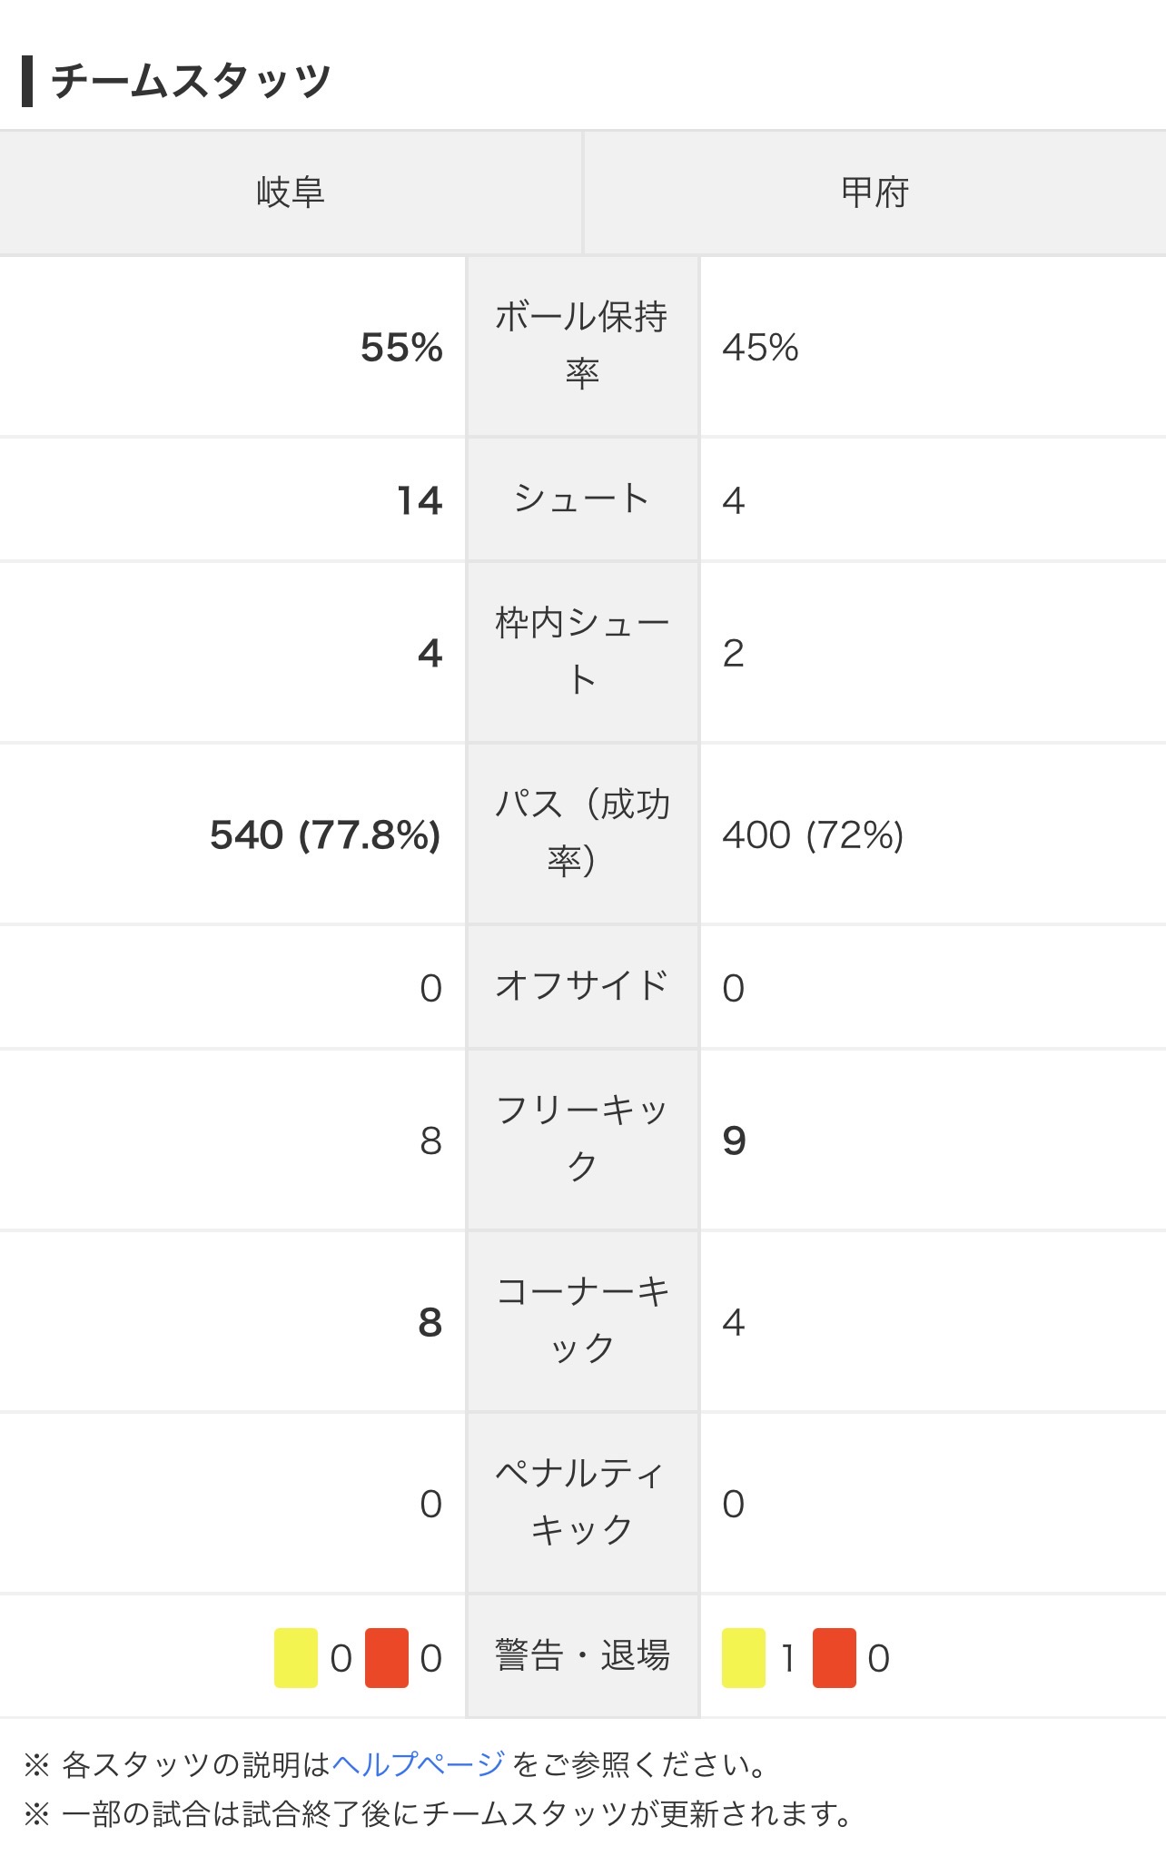Click the ボール保持率 stat label

582,345
